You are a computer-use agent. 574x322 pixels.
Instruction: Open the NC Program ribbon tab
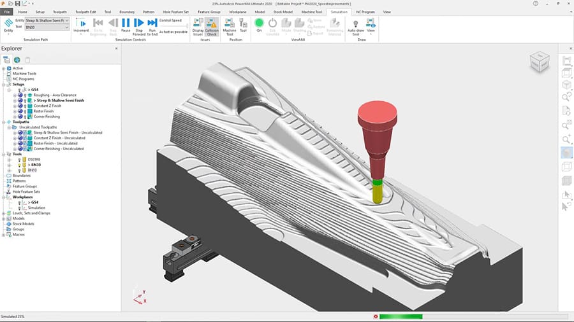[365, 11]
